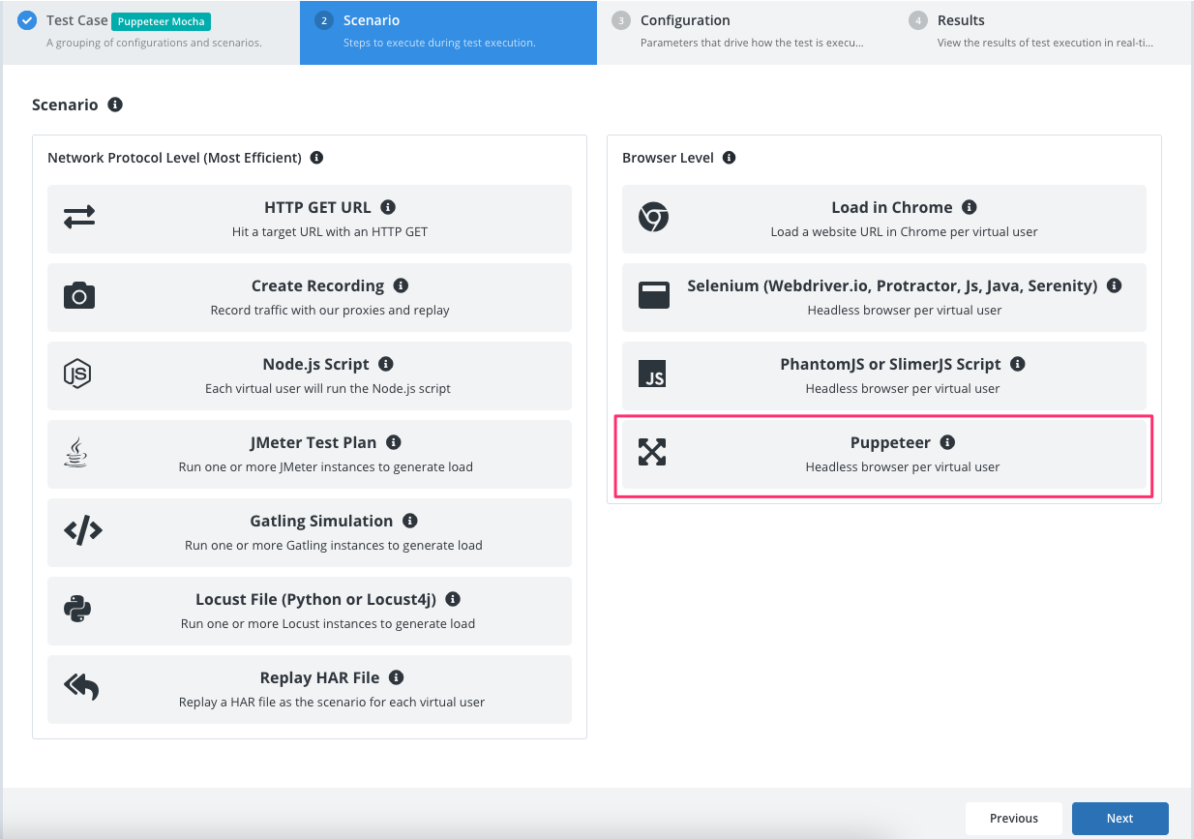Open info icon for Network Protocol Level
This screenshot has width=1194, height=839.
[316, 158]
